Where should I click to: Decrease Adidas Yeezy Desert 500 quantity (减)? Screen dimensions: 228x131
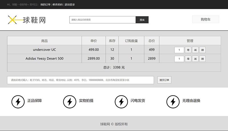195,59
